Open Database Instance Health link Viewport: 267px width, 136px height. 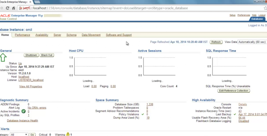(22, 121)
